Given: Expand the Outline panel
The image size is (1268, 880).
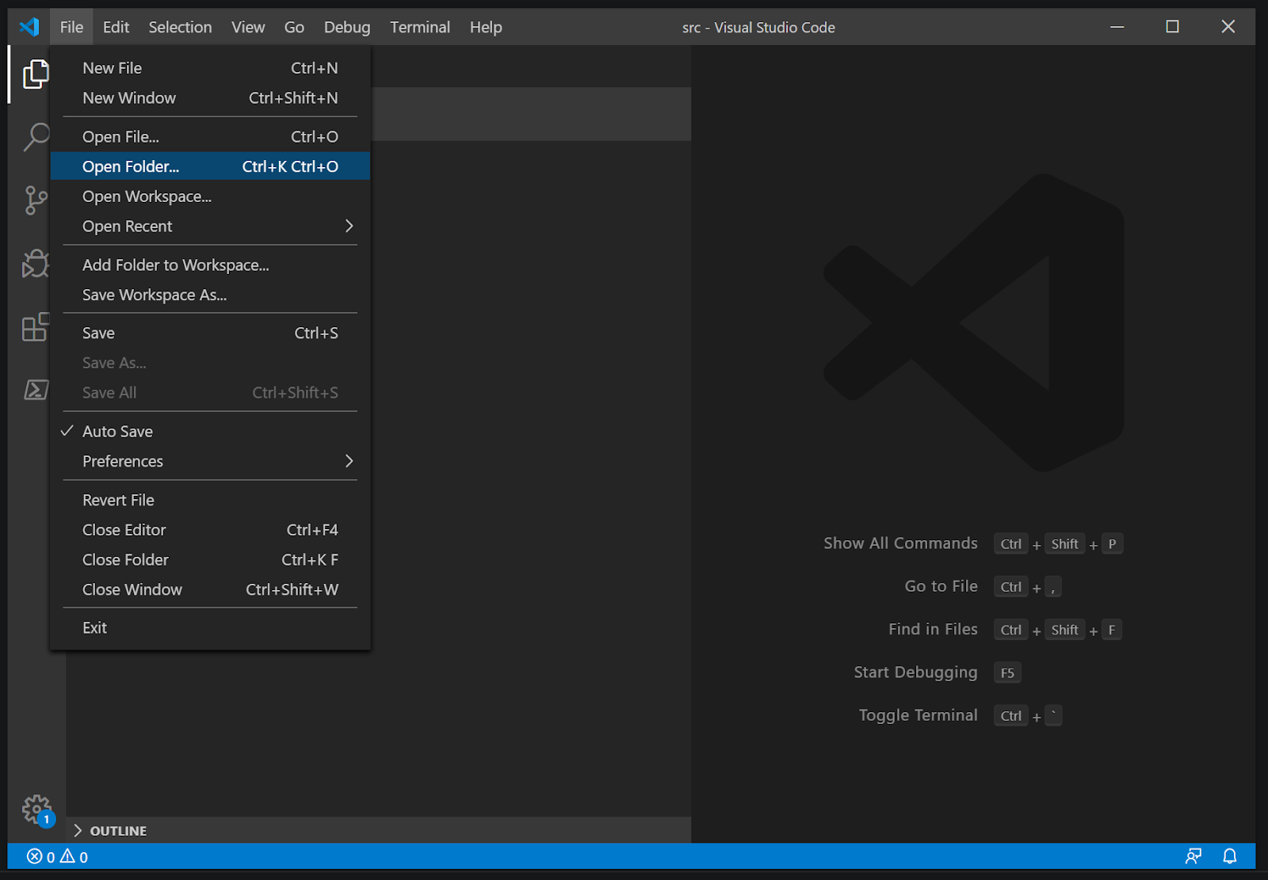Looking at the screenshot, I should click(x=117, y=830).
